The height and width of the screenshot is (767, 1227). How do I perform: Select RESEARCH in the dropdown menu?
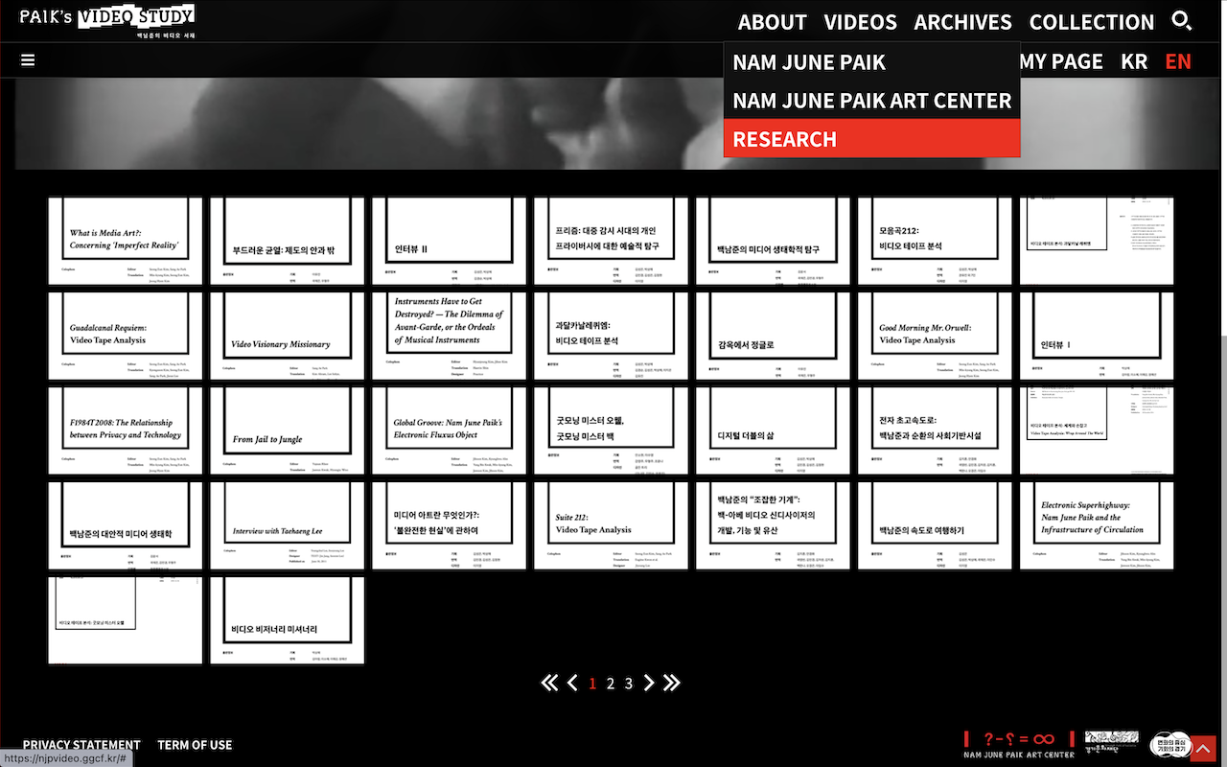(x=871, y=139)
